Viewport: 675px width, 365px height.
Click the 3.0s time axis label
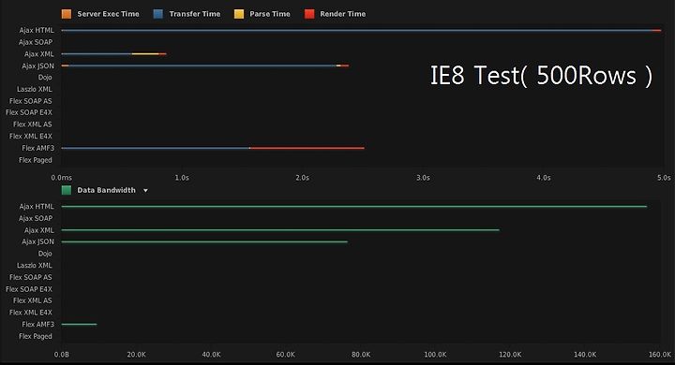tap(423, 178)
